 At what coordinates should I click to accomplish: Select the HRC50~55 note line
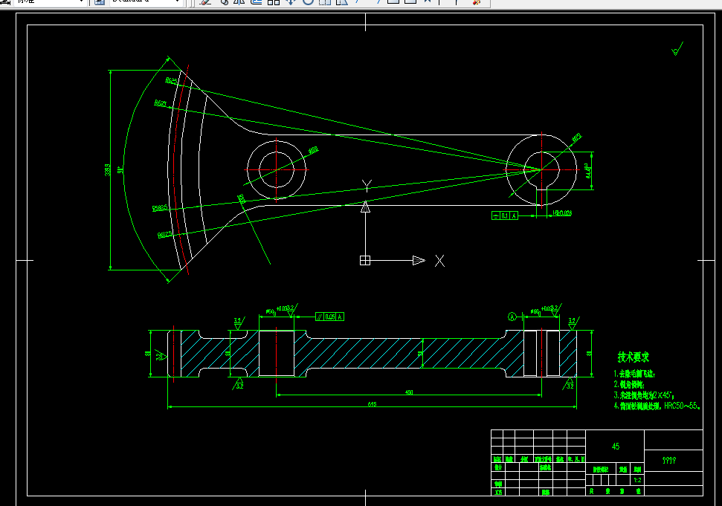point(657,406)
